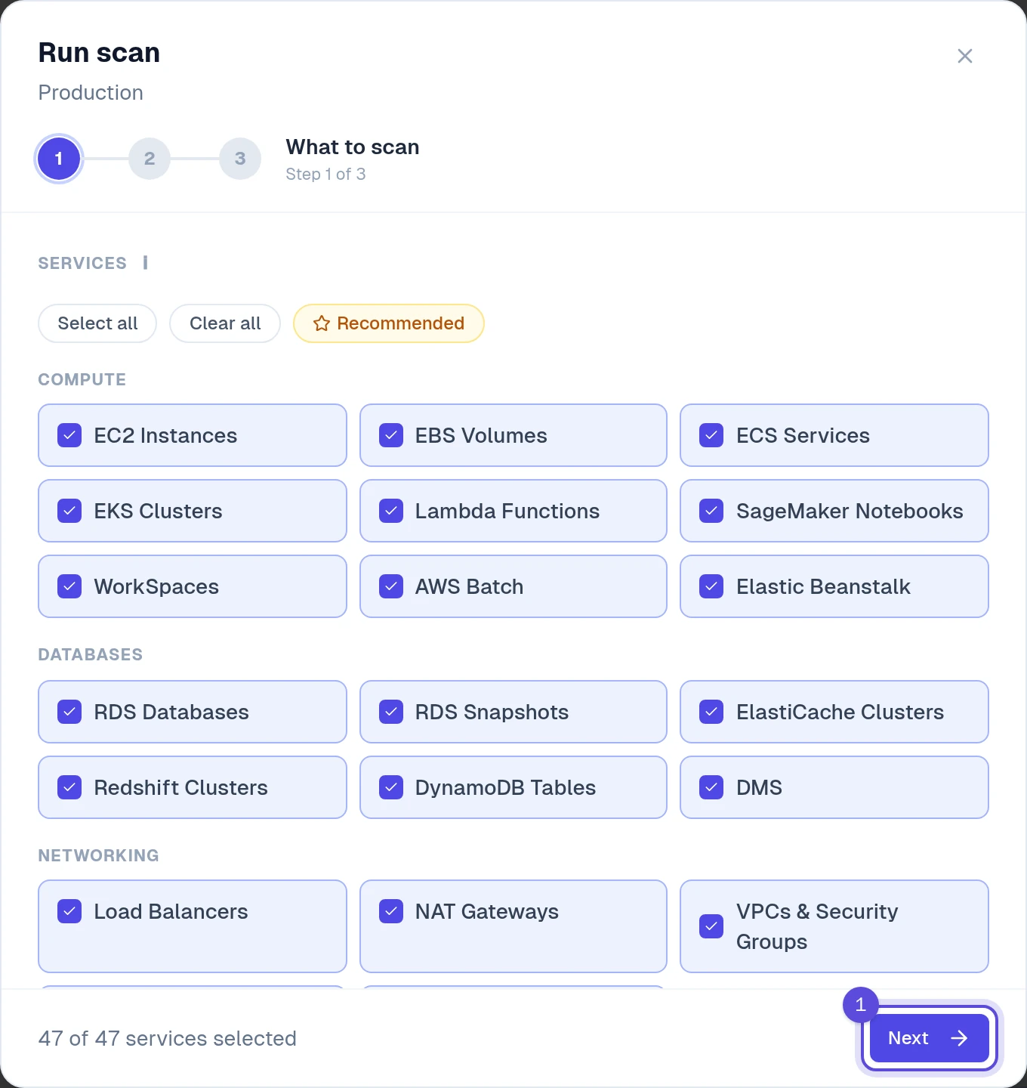Screen dimensions: 1027x1088
Task: Deselect RDS Databases
Action: pyautogui.click(x=69, y=712)
